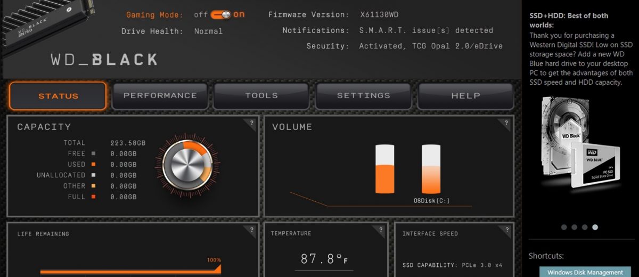Image resolution: width=639 pixels, height=277 pixels.
Task: Click the 87.8°F temperature reading
Action: coord(324,259)
